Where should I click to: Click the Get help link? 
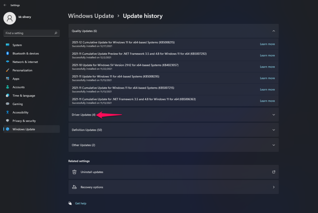(x=80, y=203)
